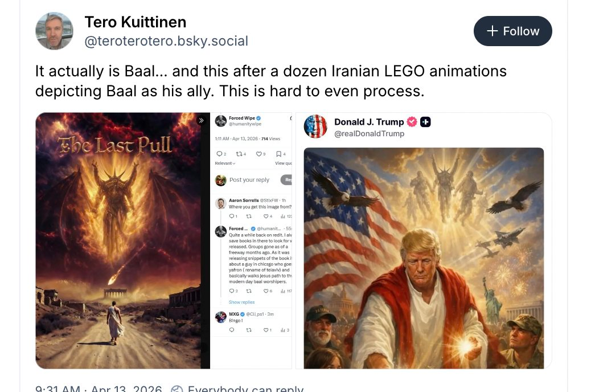Click the Follow button for Tero Kuittinen
The height and width of the screenshot is (392, 591).
pyautogui.click(x=511, y=31)
